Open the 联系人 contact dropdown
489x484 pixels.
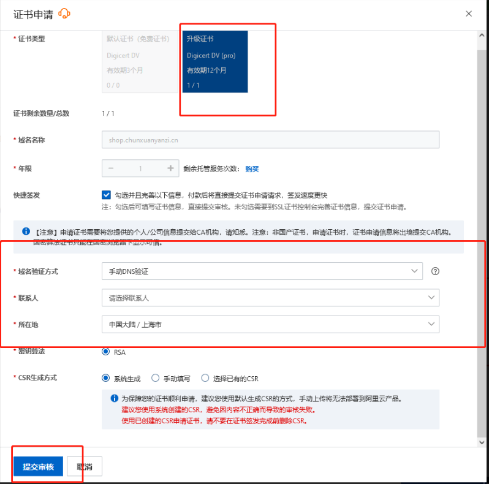click(x=270, y=298)
